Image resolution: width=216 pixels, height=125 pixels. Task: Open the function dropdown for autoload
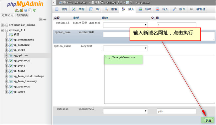125,111
